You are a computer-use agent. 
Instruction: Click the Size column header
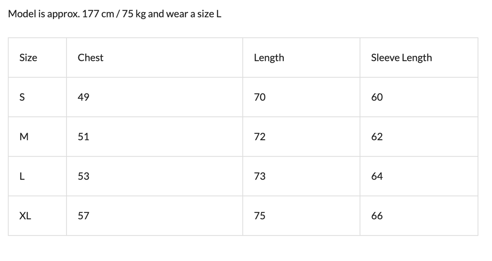[28, 58]
